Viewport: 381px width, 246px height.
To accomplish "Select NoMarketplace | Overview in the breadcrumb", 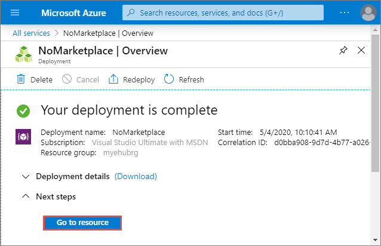I will [x=109, y=33].
